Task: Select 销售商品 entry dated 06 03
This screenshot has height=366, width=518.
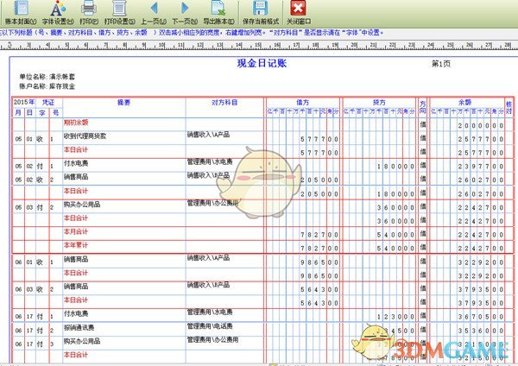Action: pyautogui.click(x=76, y=287)
